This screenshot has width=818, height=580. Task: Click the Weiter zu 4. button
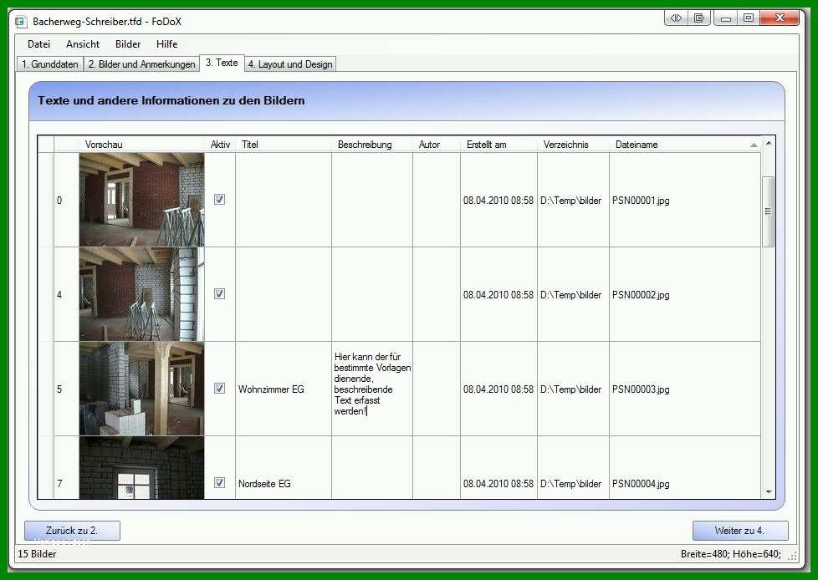[740, 531]
